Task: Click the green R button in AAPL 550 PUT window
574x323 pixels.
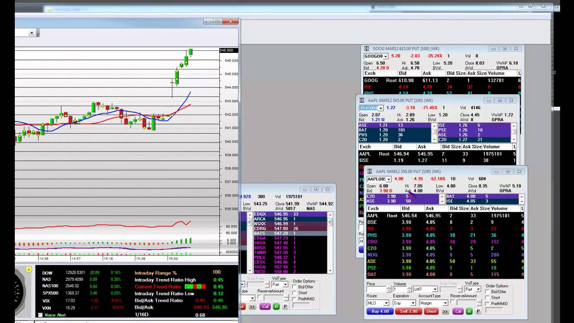Action: point(469,311)
